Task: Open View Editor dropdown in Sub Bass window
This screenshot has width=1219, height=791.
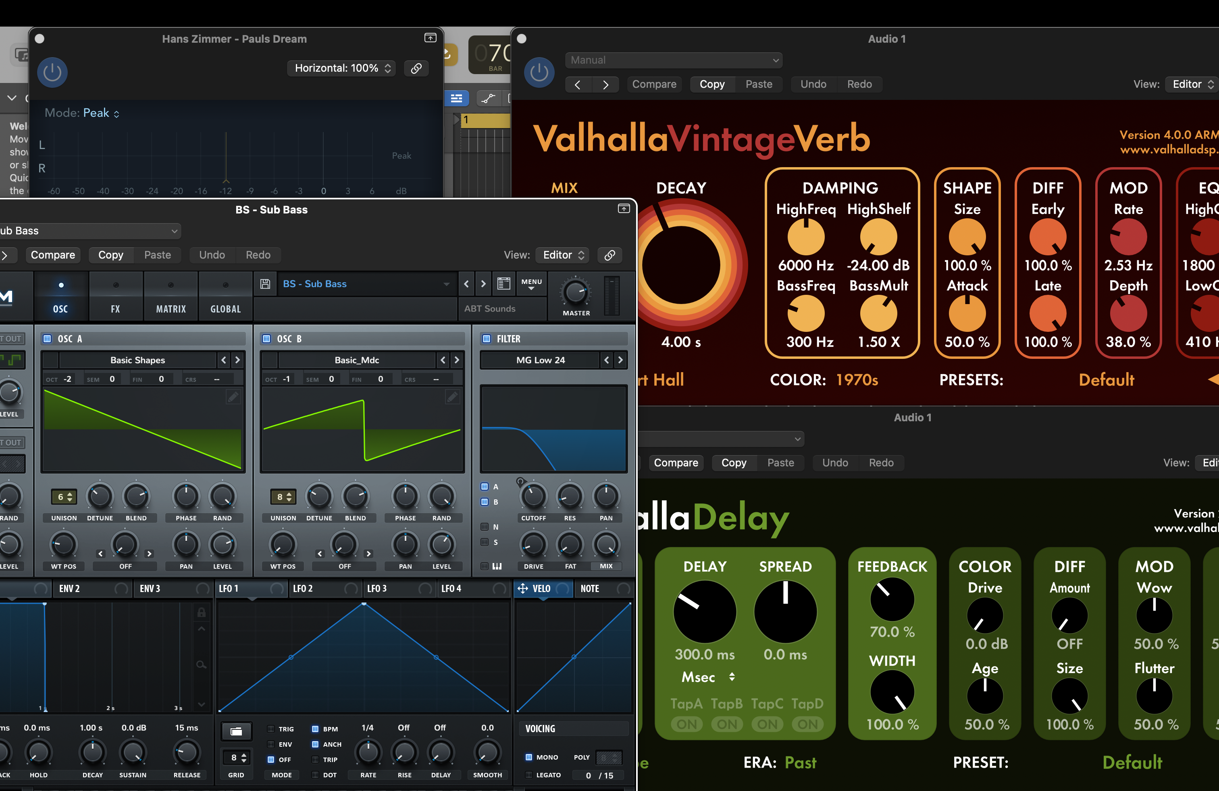Action: 562,255
